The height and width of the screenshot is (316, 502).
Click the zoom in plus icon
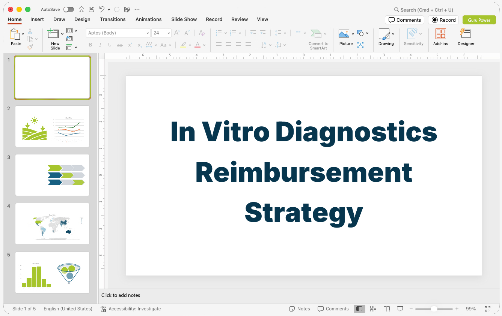(x=457, y=309)
